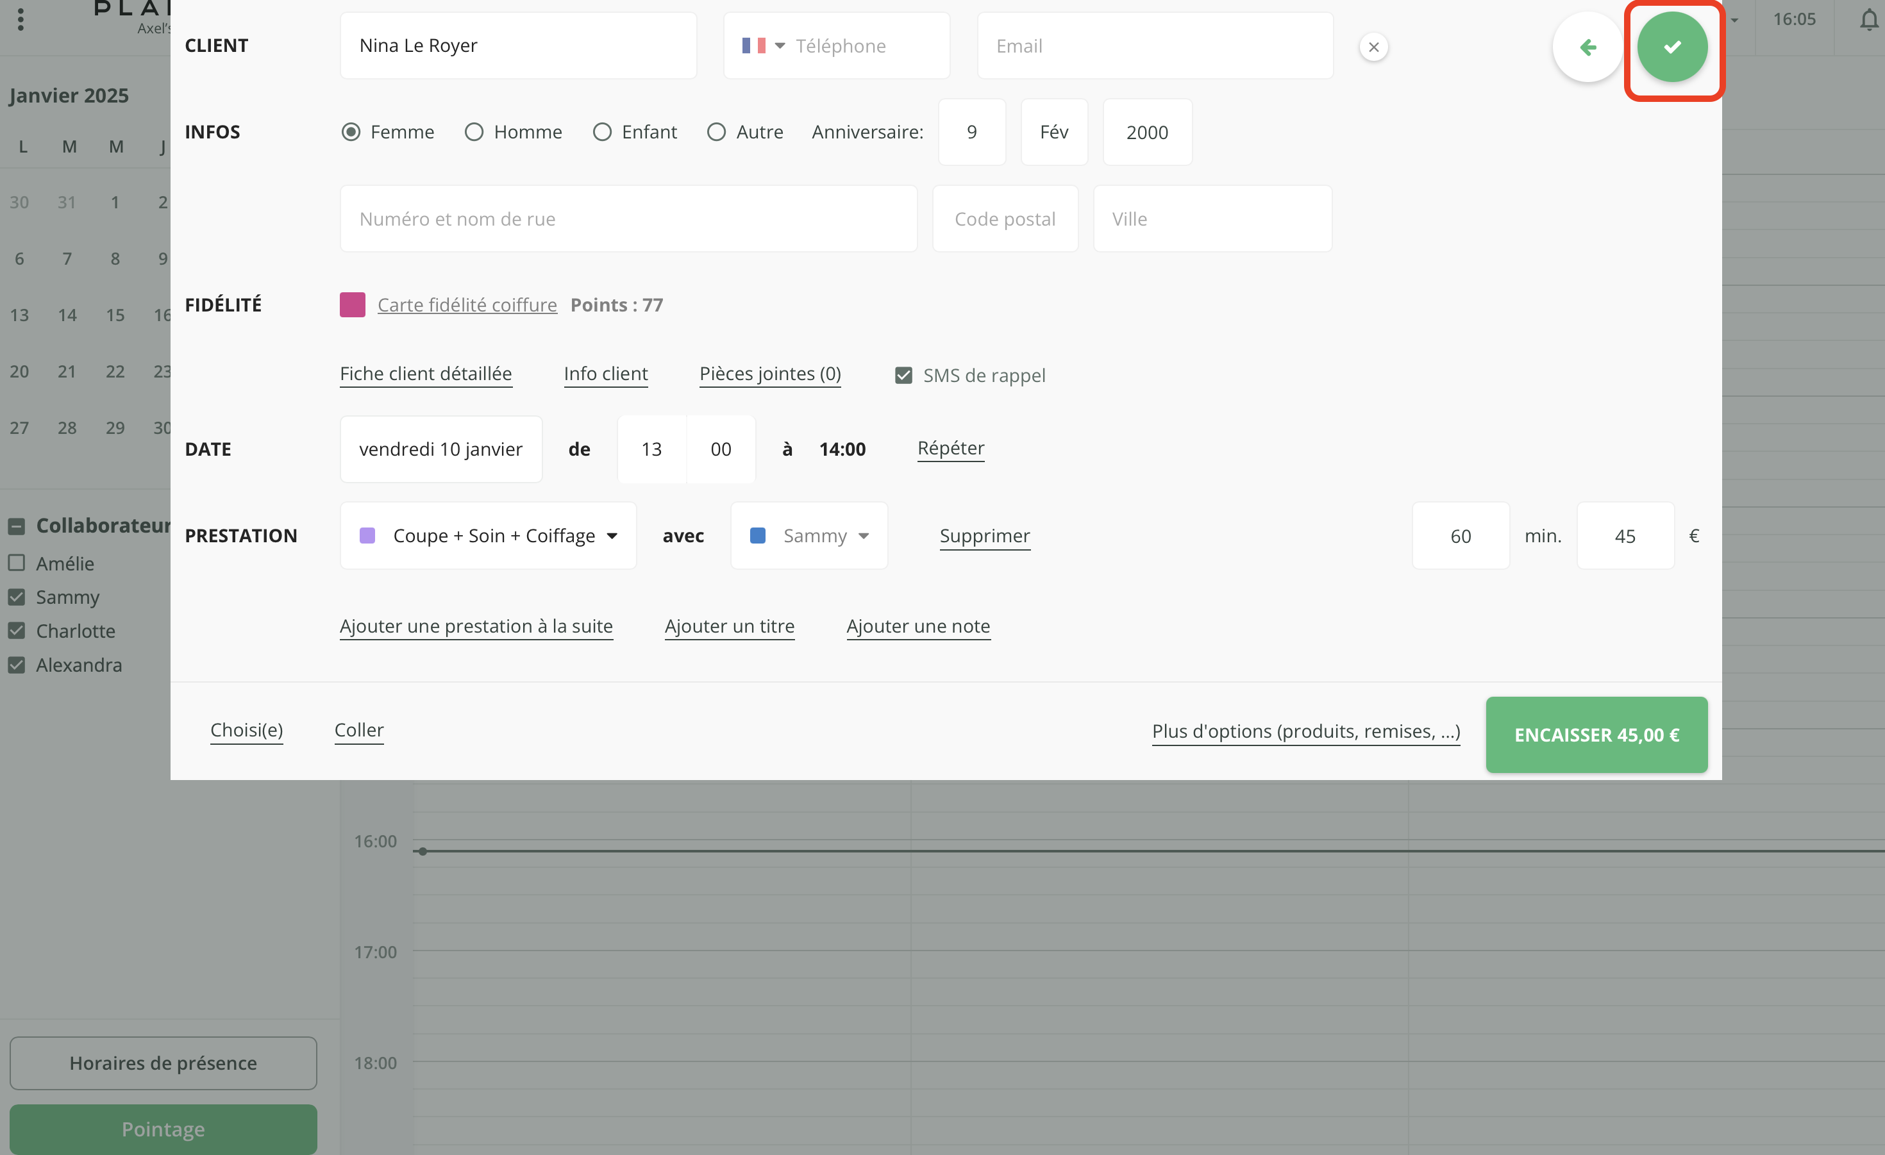This screenshot has width=1885, height=1155.
Task: Click the Collaborateurs collapse minus icon
Action: click(x=17, y=526)
